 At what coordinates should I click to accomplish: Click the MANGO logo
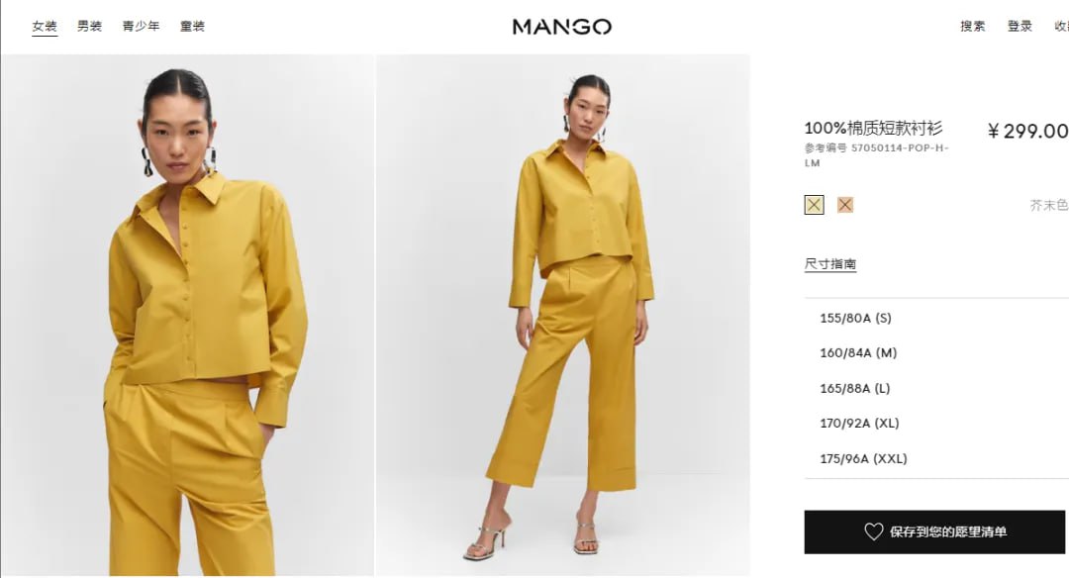pyautogui.click(x=562, y=27)
